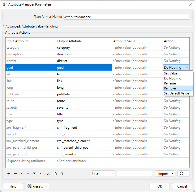Click Action cell for category row

[176, 48]
